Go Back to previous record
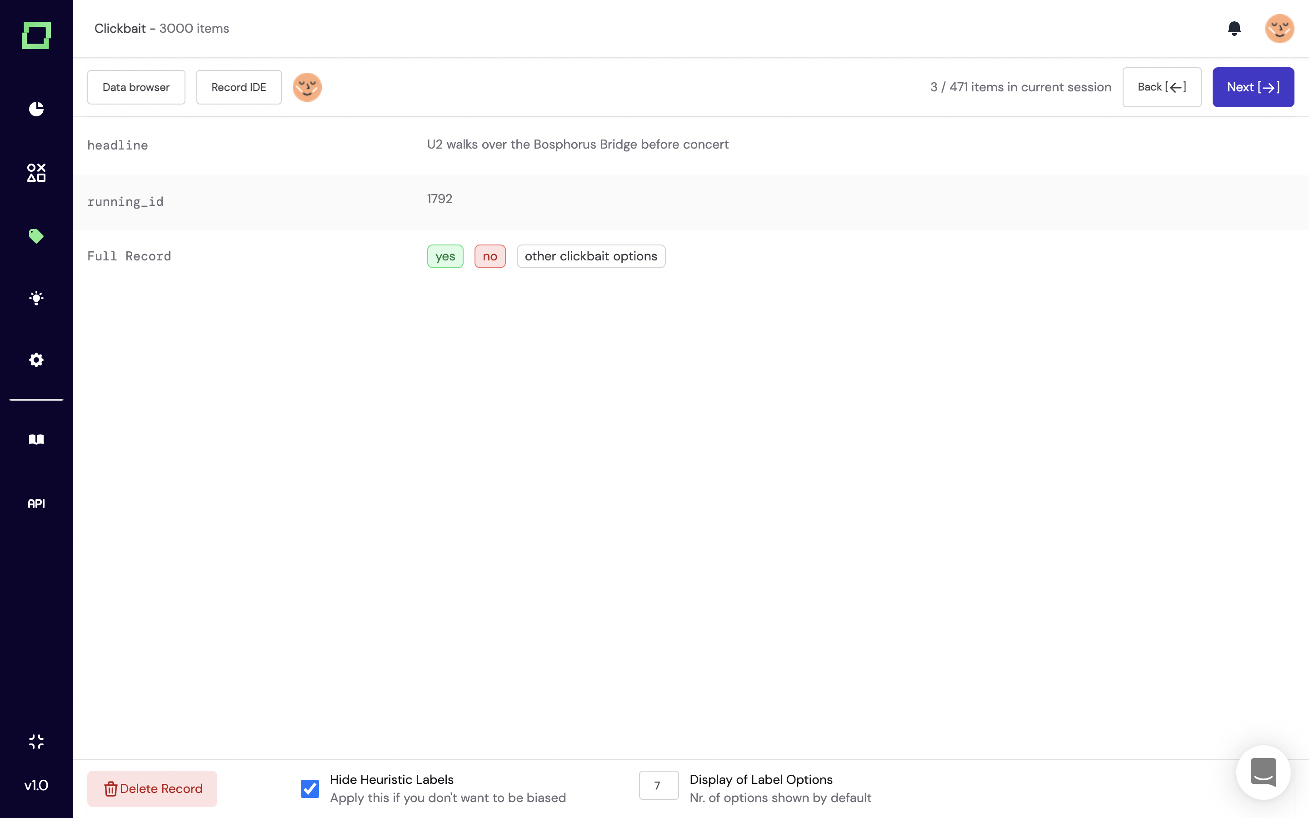 tap(1161, 87)
